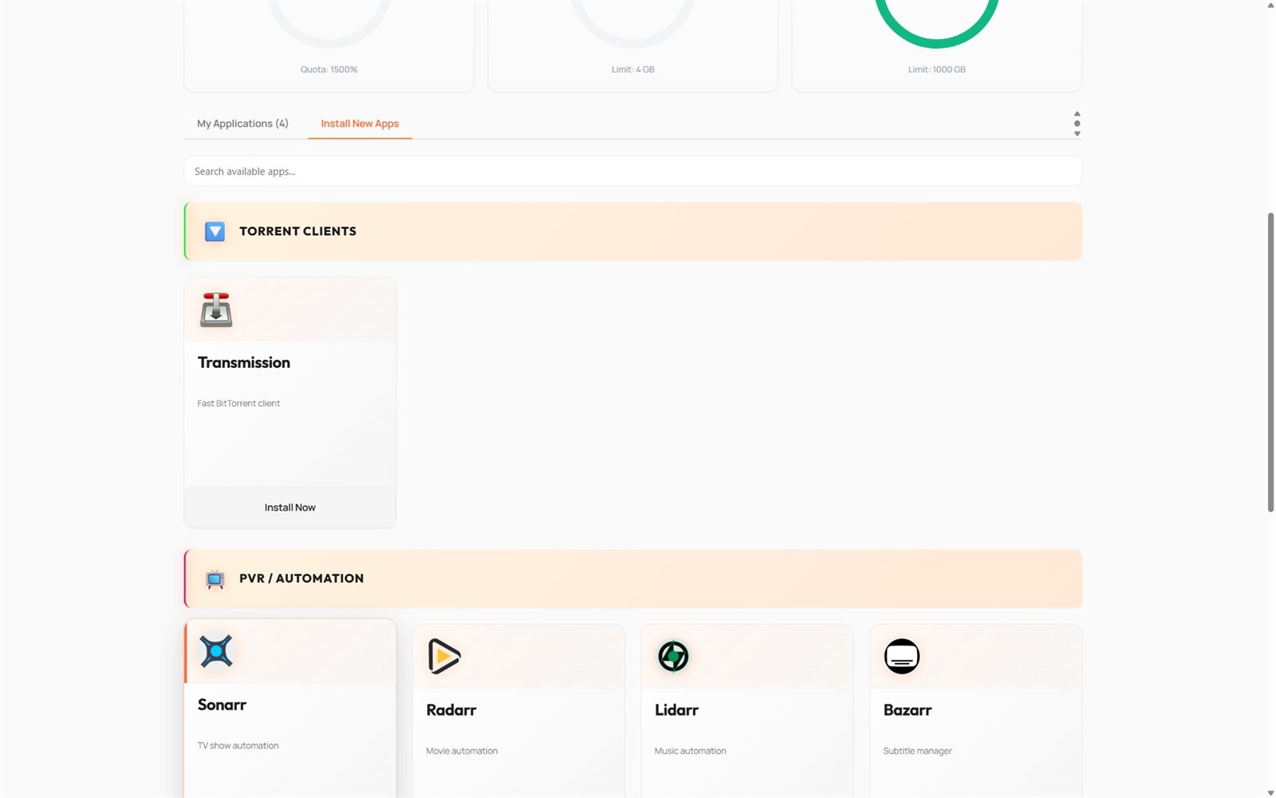
Task: Click the Lidarr green circular icon
Action: click(x=673, y=657)
